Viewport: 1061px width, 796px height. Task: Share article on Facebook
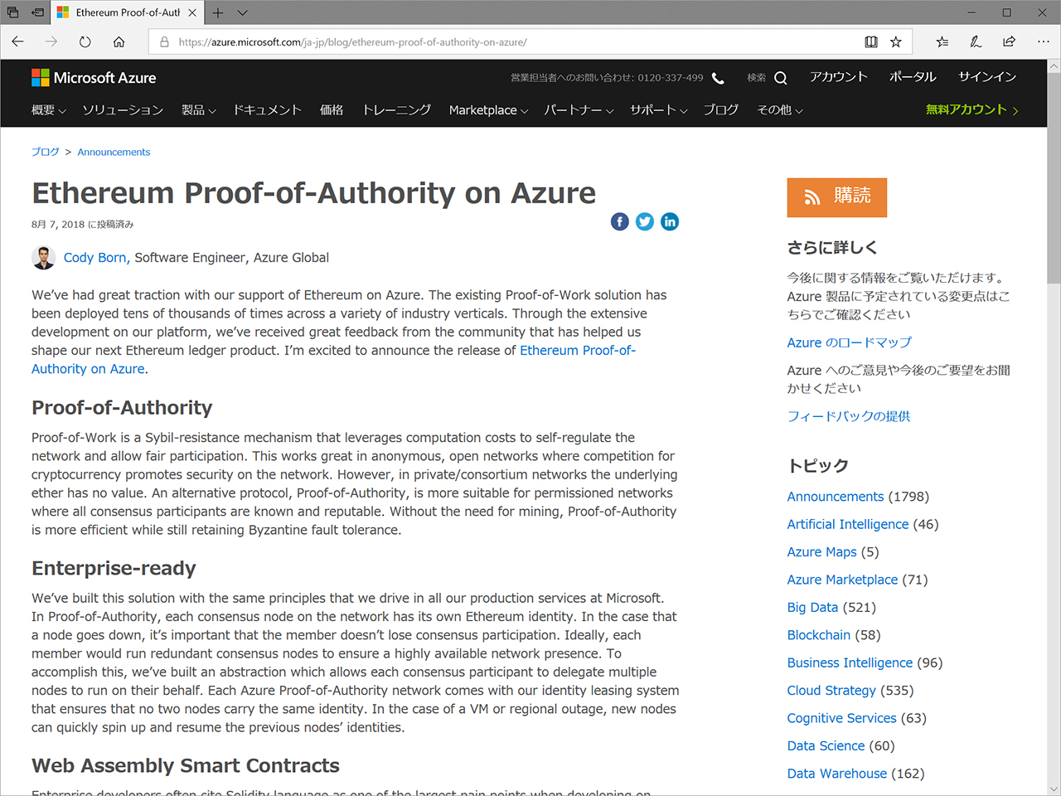[x=619, y=221]
